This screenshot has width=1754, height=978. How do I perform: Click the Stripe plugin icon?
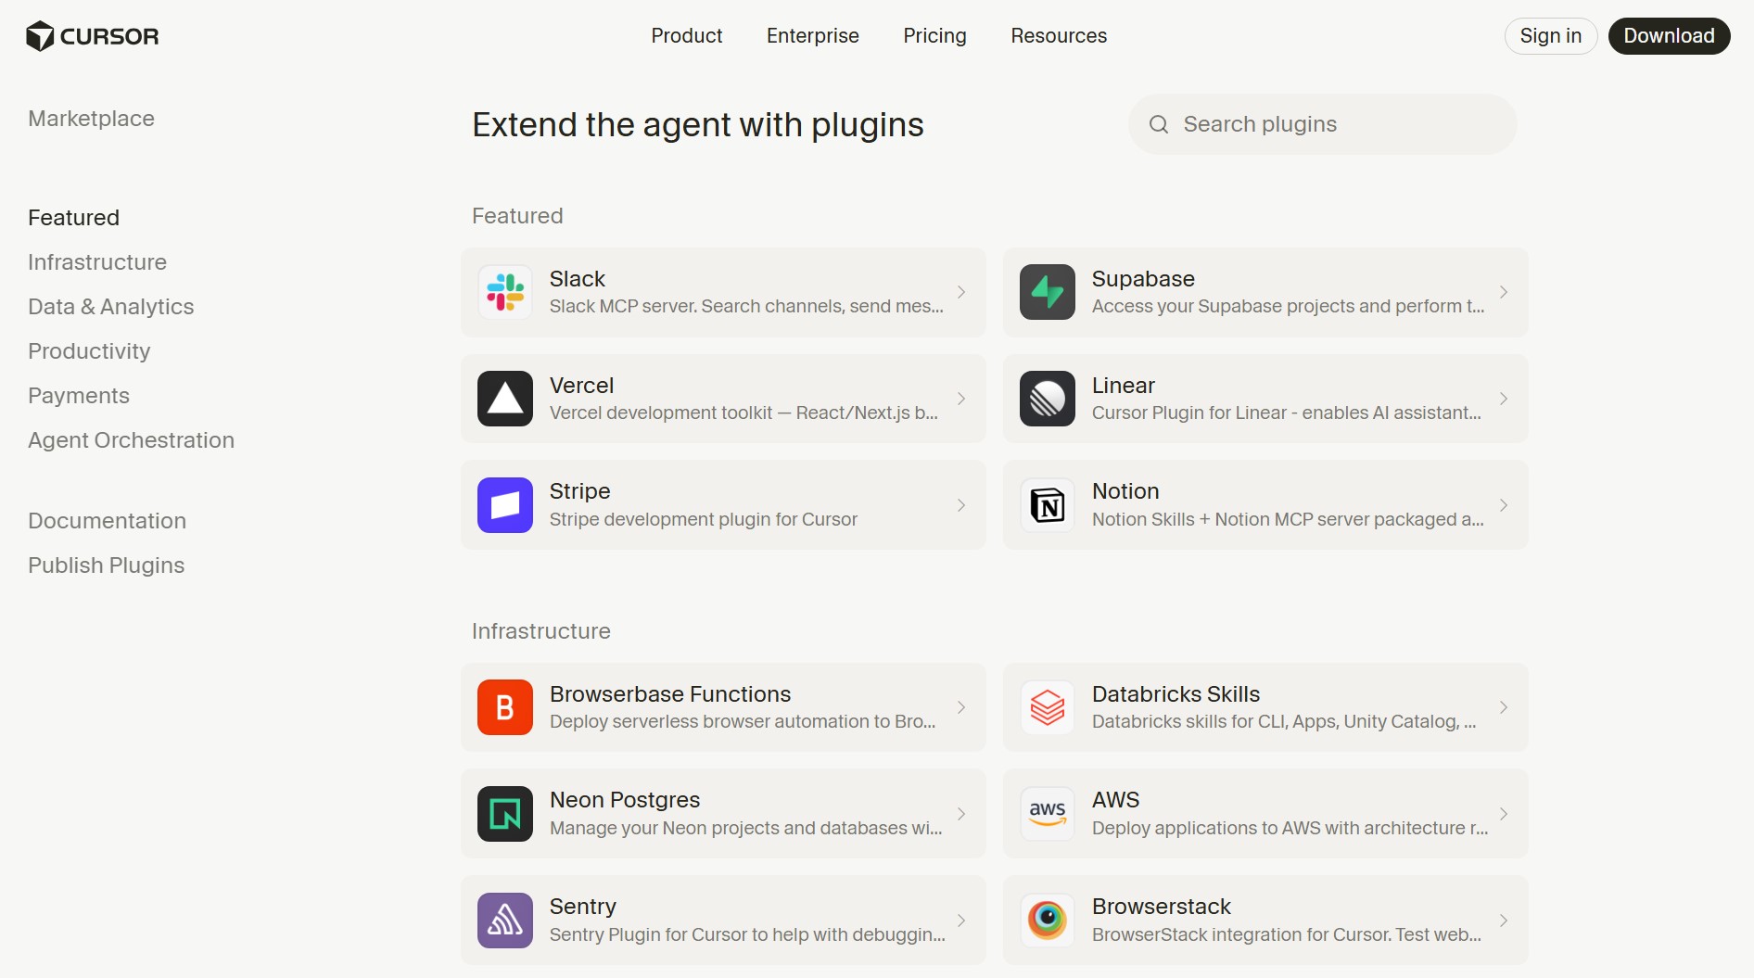(x=504, y=505)
